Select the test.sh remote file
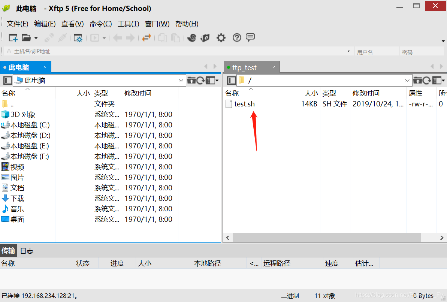This screenshot has height=302, width=447. point(244,104)
